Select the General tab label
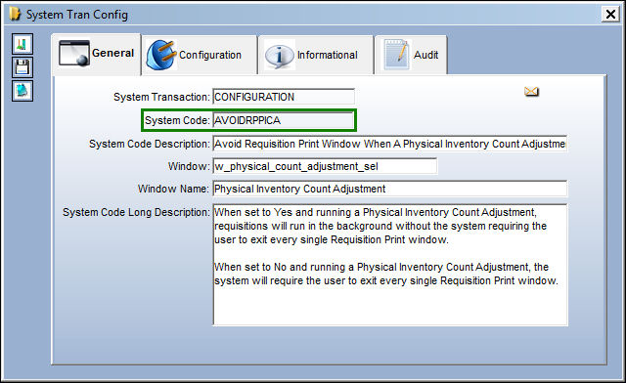This screenshot has width=626, height=383. click(113, 53)
